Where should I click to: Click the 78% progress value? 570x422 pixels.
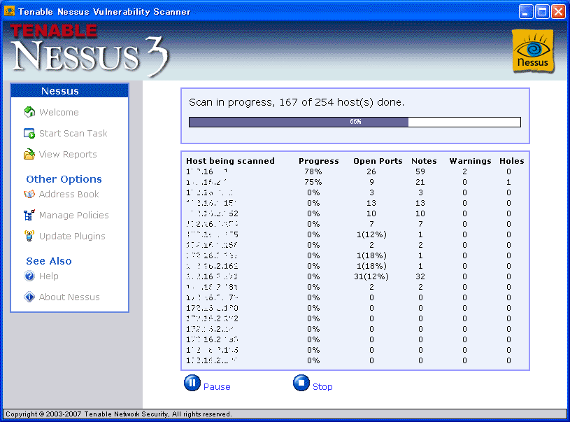coord(313,171)
